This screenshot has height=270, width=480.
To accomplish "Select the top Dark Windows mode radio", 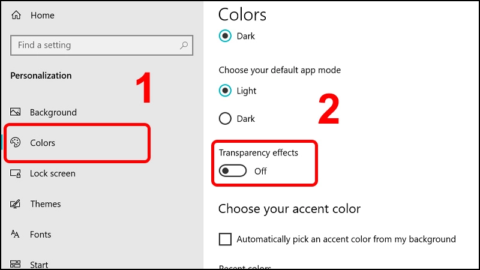I will [x=225, y=36].
